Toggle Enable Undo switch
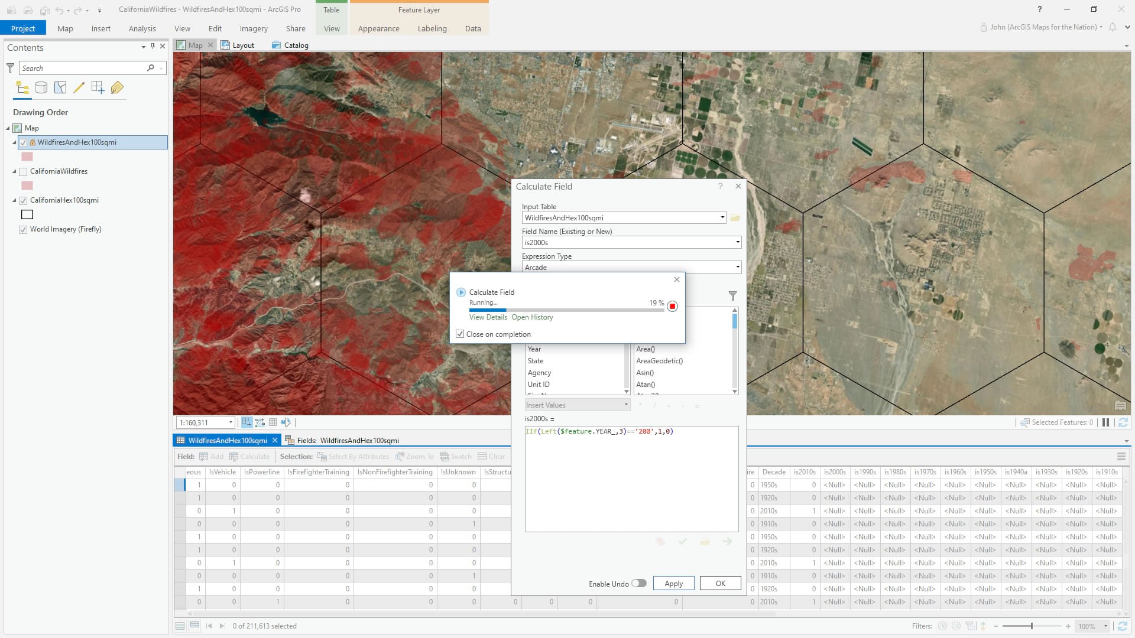The height and width of the screenshot is (638, 1135). tap(638, 584)
